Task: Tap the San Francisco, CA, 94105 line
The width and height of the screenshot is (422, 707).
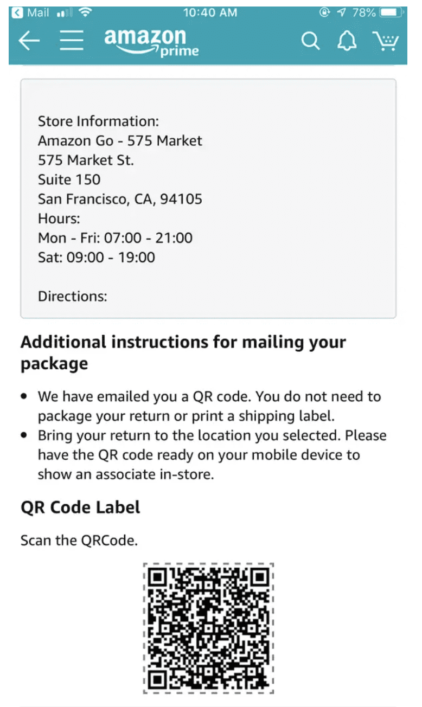Action: click(x=120, y=199)
